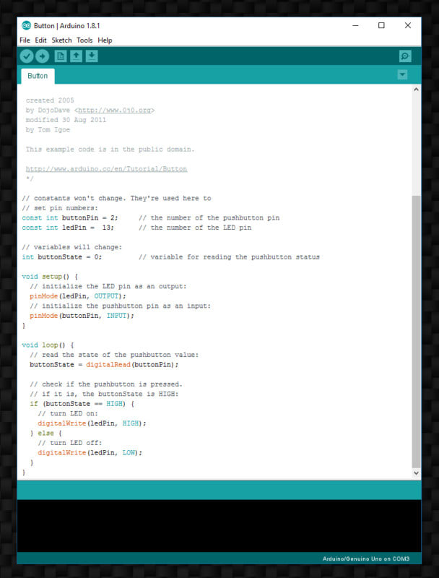This screenshot has height=578, width=439.
Task: Click the 'pinMode(buttonPin, INPUT);' line
Action: pyautogui.click(x=82, y=316)
